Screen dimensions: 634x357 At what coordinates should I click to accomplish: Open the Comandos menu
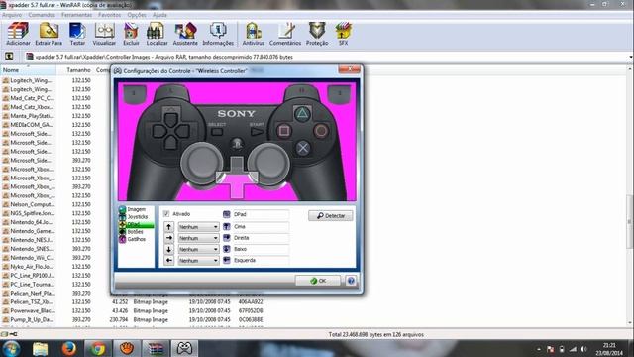point(42,15)
